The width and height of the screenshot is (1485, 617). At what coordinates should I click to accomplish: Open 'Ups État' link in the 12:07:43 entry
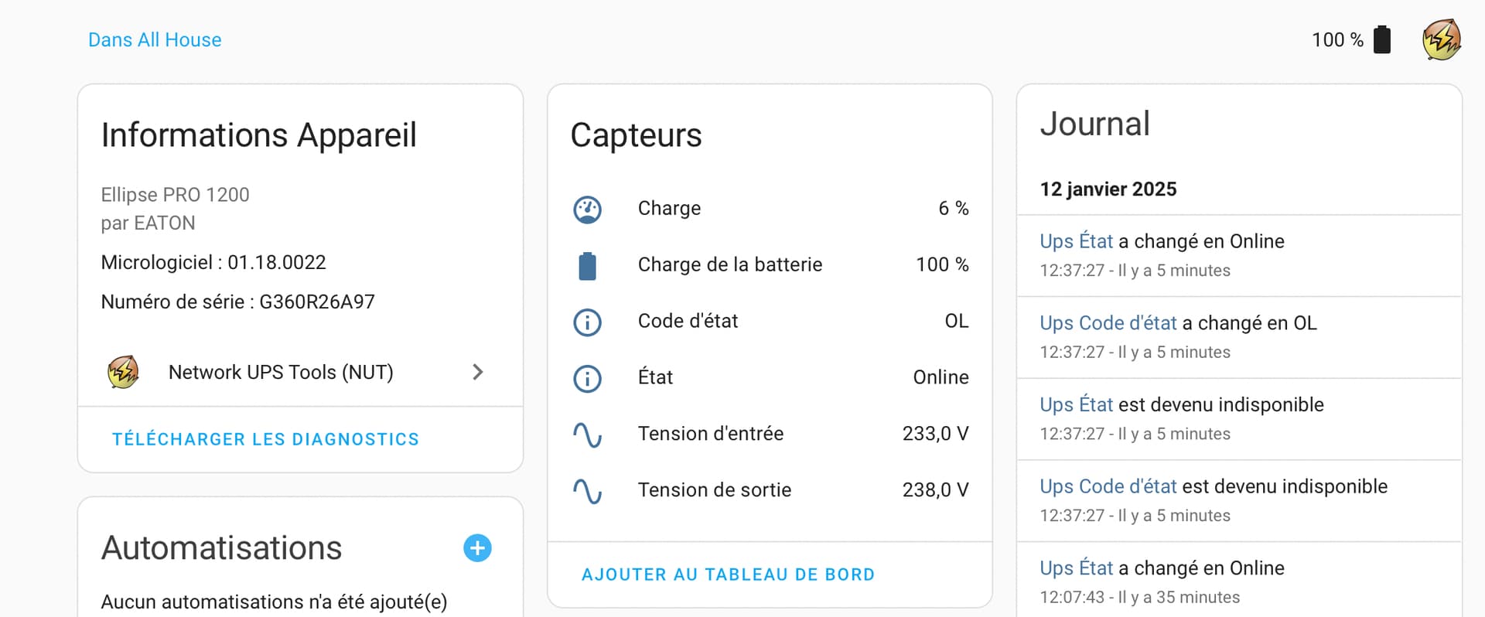point(1076,568)
